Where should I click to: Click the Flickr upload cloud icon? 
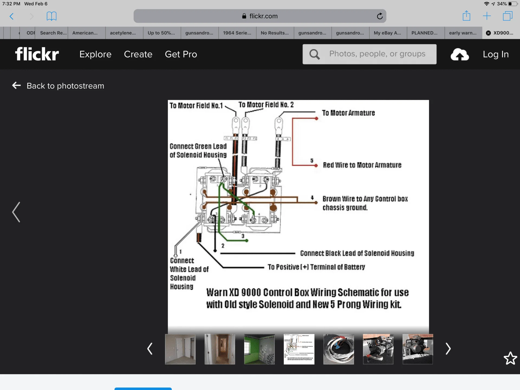point(460,54)
